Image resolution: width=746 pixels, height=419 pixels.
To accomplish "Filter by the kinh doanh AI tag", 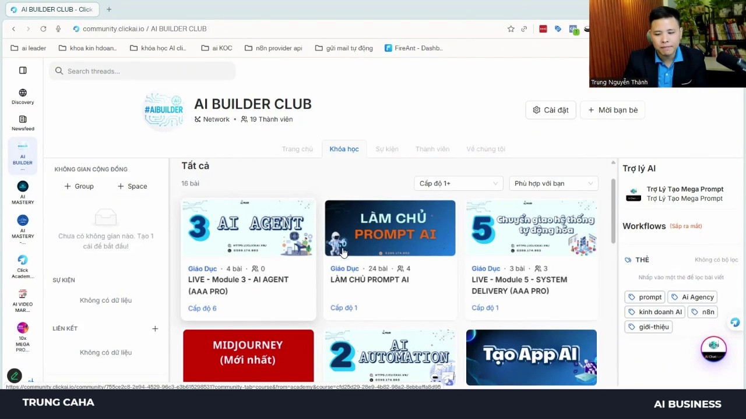I will 654,312.
